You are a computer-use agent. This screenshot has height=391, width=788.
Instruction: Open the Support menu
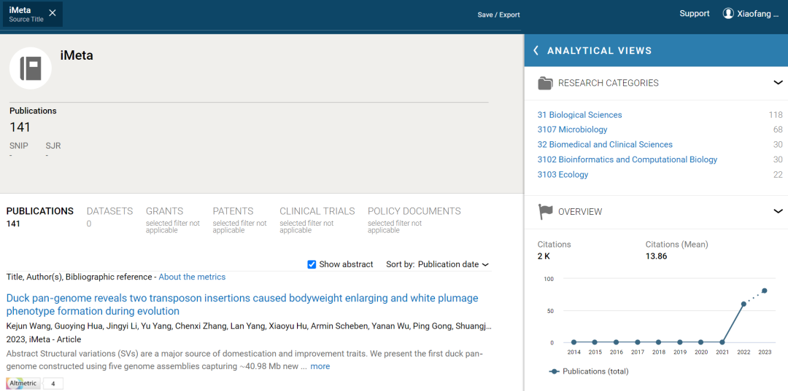click(695, 14)
